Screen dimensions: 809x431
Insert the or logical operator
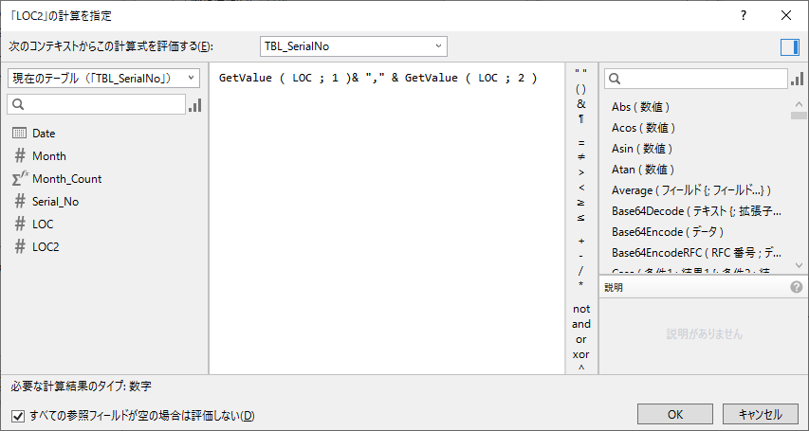[581, 339]
